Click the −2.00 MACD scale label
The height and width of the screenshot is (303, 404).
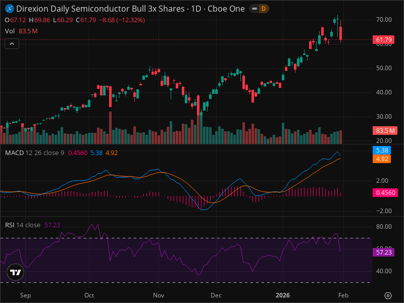pyautogui.click(x=384, y=211)
